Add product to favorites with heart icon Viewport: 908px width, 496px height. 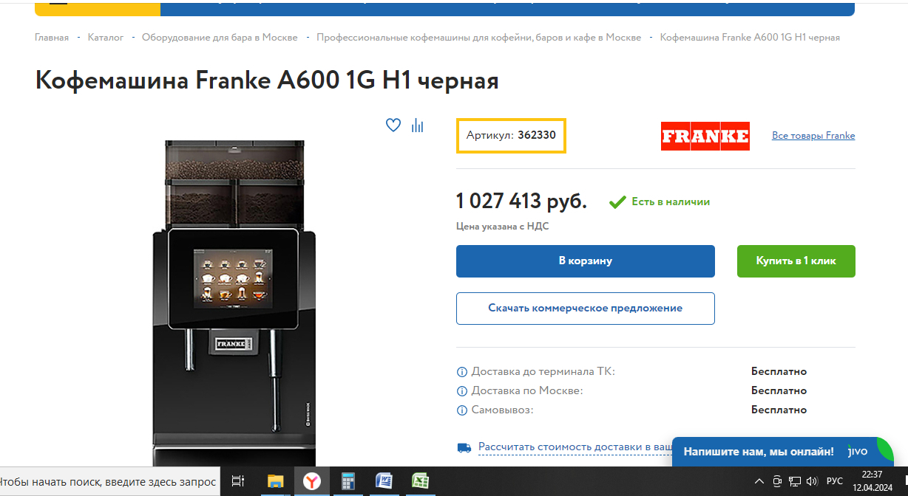point(393,125)
